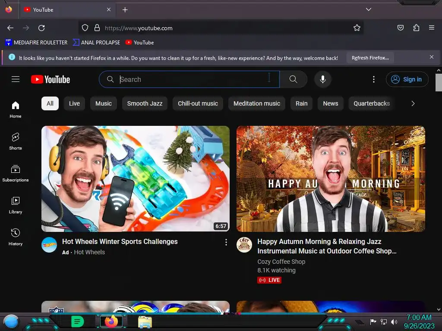Viewport: 442px width, 331px height.
Task: Click the YouTube logo
Action: (51, 79)
